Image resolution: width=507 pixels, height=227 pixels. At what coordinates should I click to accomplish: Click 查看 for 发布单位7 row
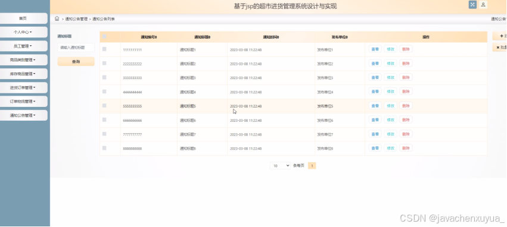[375, 134]
